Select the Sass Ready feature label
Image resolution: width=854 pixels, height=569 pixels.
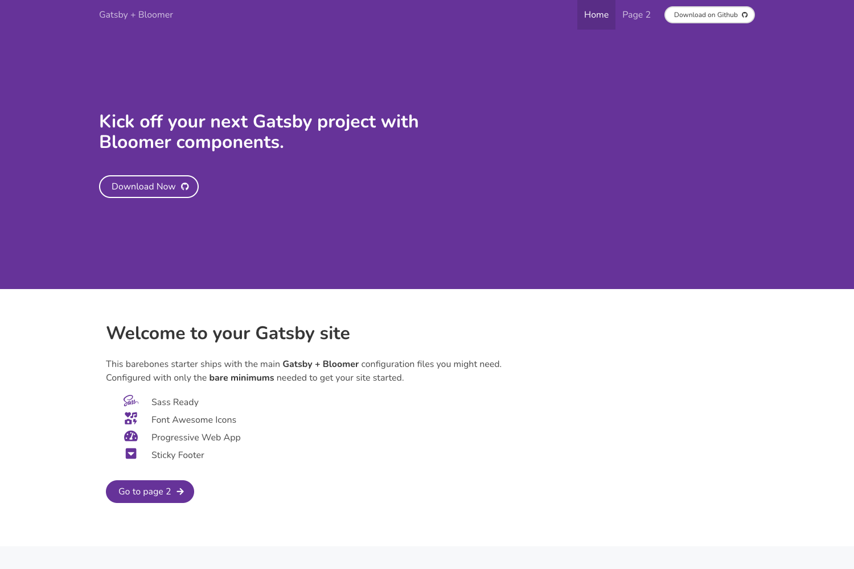(174, 402)
